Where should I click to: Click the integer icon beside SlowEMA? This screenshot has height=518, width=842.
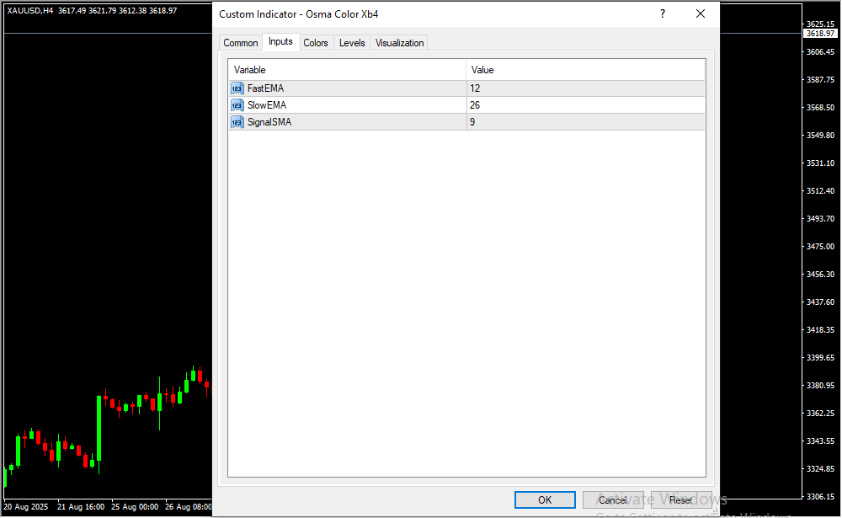237,105
